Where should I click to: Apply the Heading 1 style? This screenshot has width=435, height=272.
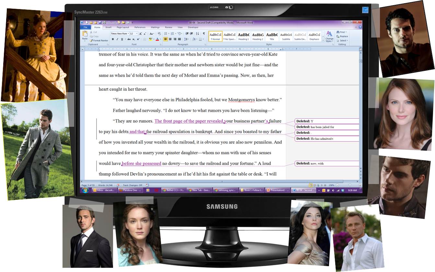244,36
